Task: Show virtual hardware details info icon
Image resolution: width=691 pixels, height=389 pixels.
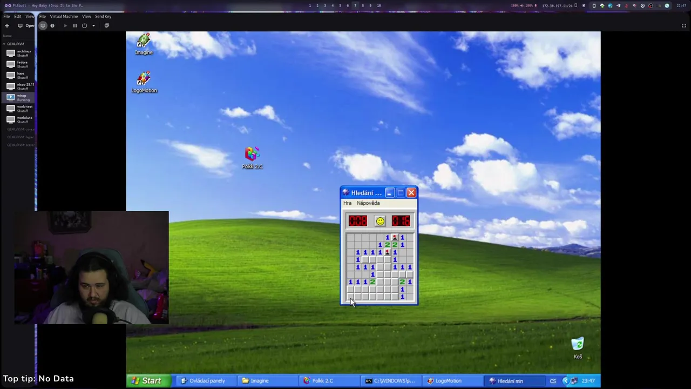Action: (52, 25)
